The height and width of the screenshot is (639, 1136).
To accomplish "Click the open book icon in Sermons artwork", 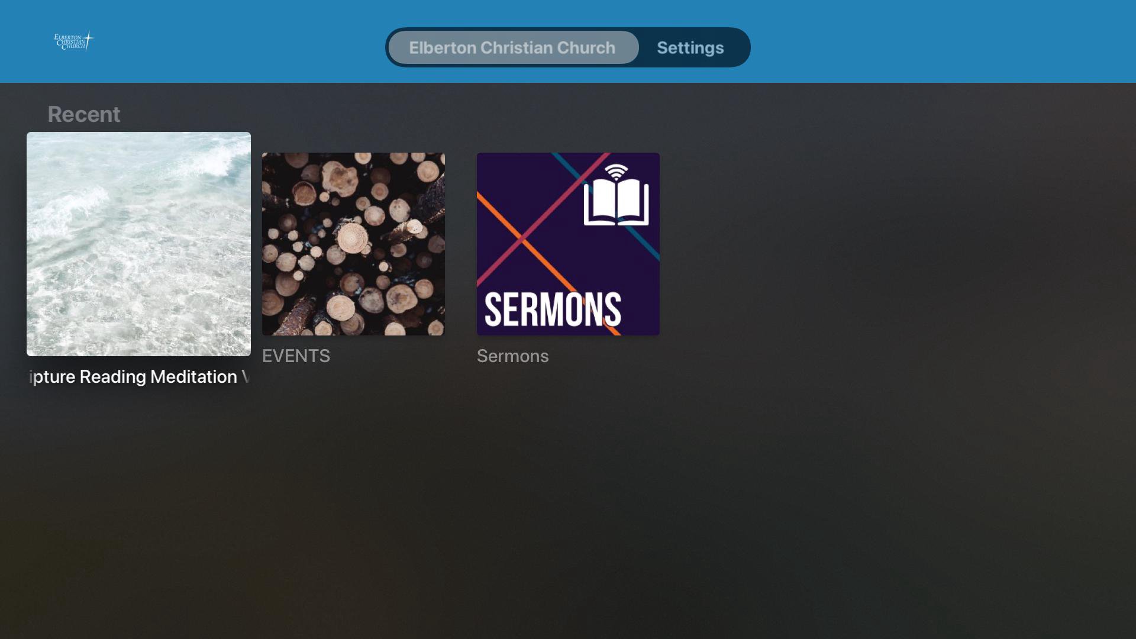I will pyautogui.click(x=617, y=202).
